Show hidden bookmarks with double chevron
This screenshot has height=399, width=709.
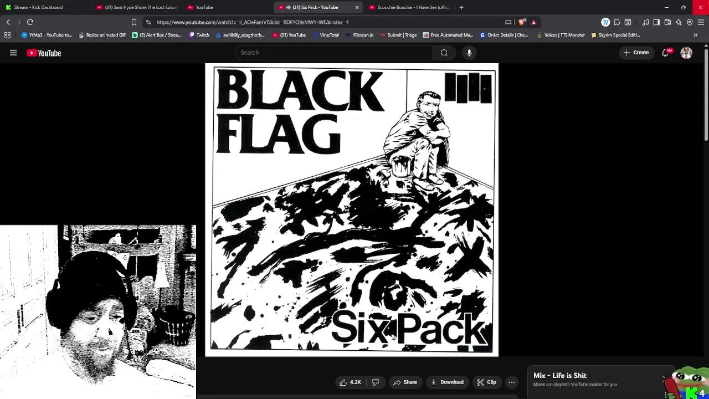coord(696,35)
